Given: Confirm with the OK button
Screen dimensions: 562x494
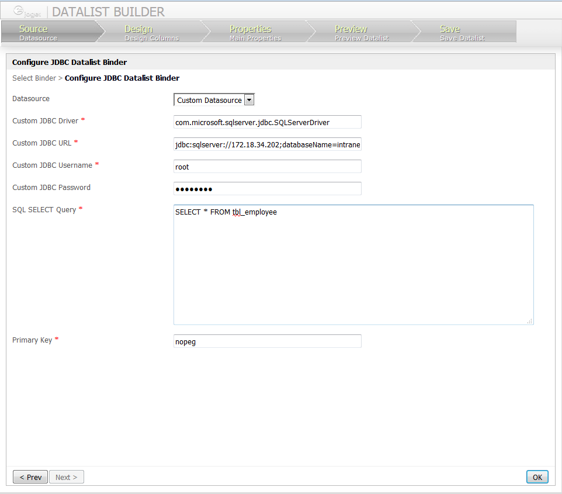Looking at the screenshot, I should 537,477.
